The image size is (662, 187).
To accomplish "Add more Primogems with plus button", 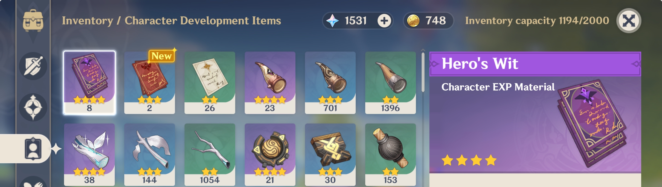I will tap(384, 21).
